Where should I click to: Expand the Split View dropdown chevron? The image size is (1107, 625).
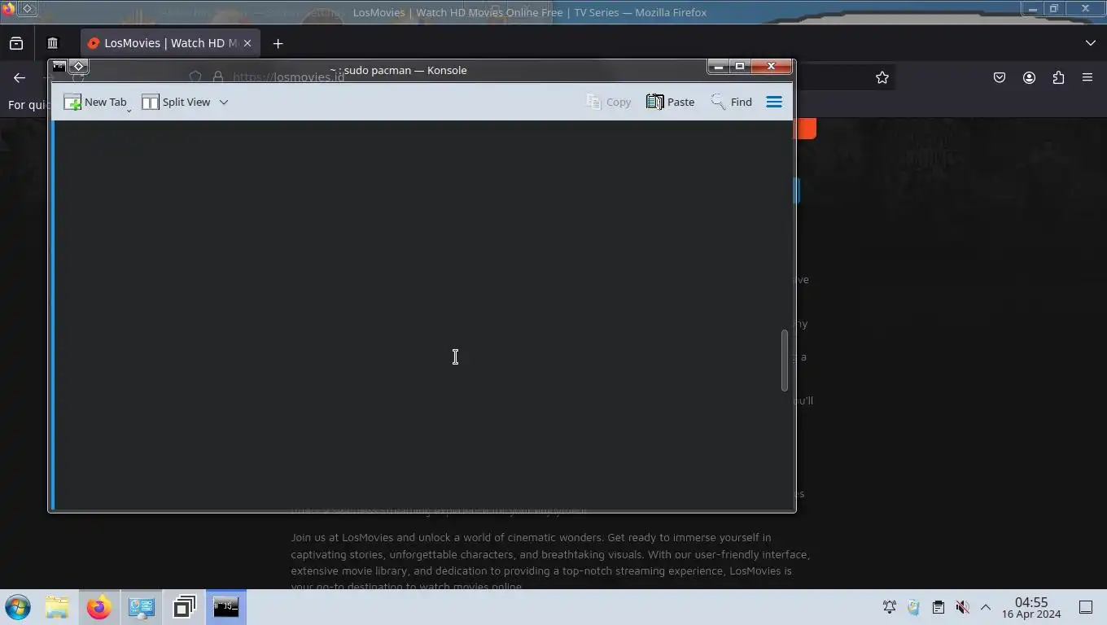tap(224, 102)
